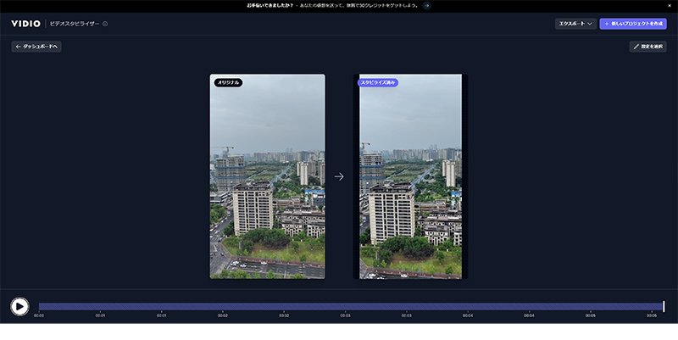678x340 pixels.
Task: Click the info icon beside ビデオスタビライザー
Action: click(105, 24)
